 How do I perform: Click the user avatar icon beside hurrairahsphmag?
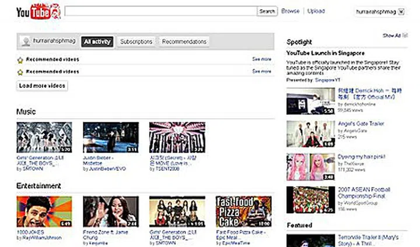[x=26, y=42]
